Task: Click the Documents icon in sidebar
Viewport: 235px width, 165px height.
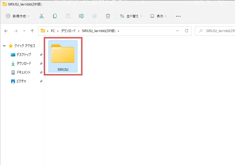Action: tap(13, 72)
